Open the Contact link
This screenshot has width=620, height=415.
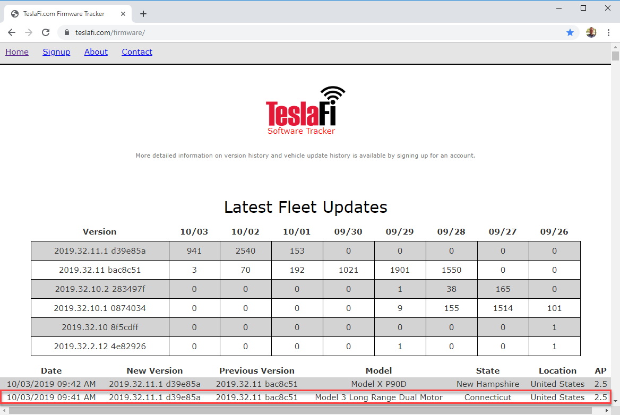137,52
